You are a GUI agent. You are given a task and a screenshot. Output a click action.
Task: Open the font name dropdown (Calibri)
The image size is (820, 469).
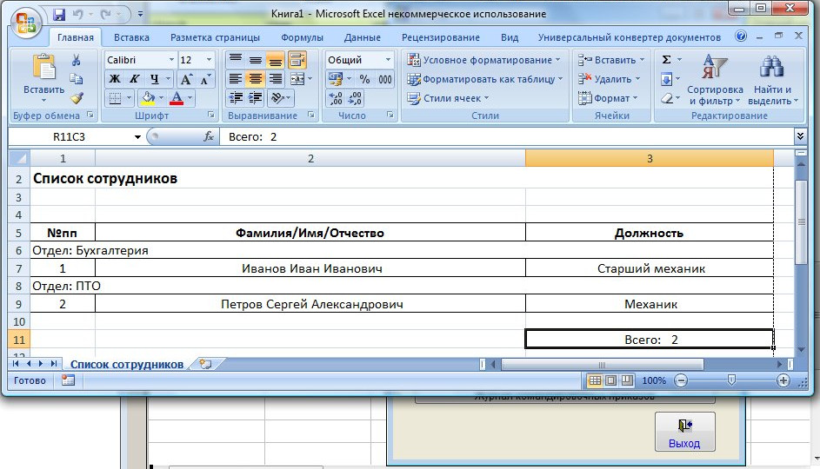(170, 60)
